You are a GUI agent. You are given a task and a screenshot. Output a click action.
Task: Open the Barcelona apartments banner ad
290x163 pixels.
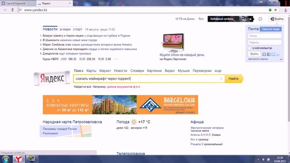click(121, 105)
